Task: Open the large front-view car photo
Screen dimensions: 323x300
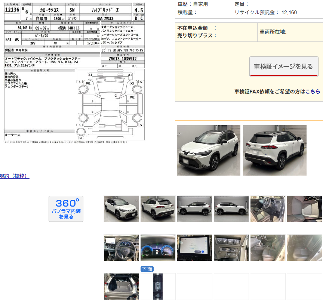Action: pos(209,150)
